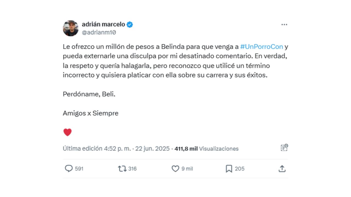Click the @adrianm10 handle
Image resolution: width=351 pixels, height=197 pixels.
99,32
